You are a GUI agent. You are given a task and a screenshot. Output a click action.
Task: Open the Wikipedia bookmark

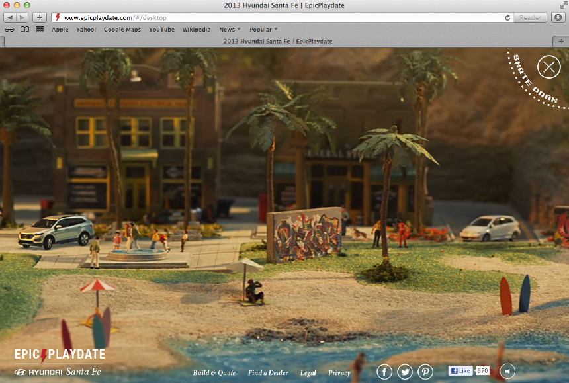pyautogui.click(x=197, y=30)
